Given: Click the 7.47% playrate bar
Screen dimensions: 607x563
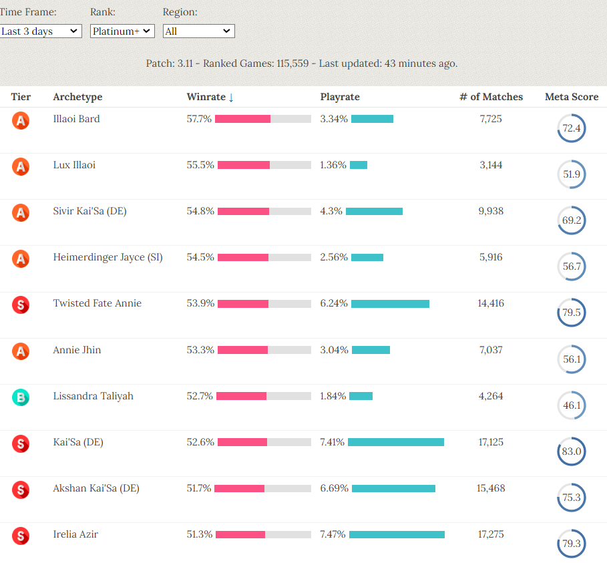Looking at the screenshot, I should [x=397, y=534].
